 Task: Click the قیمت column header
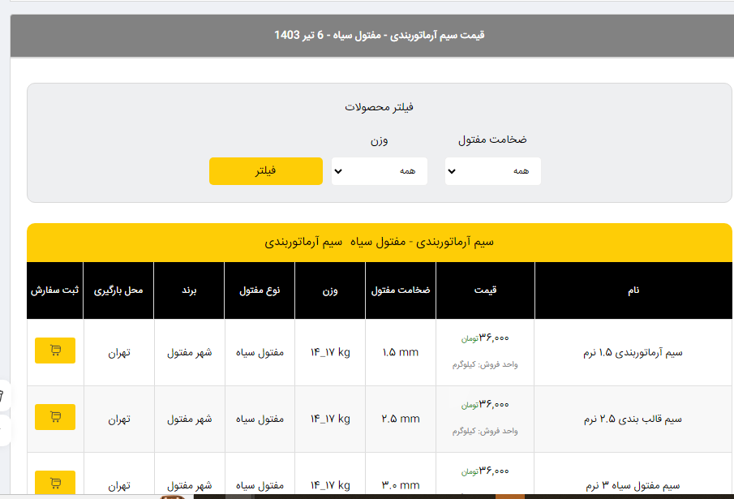[x=485, y=290]
